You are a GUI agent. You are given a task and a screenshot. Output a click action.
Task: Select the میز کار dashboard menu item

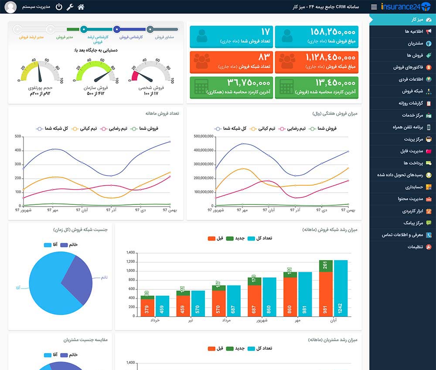(x=402, y=20)
